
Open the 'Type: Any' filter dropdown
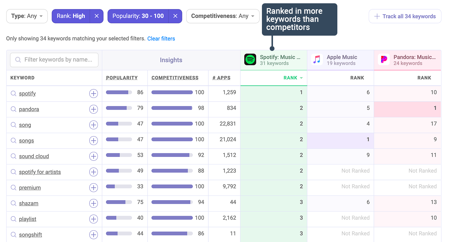(x=27, y=16)
